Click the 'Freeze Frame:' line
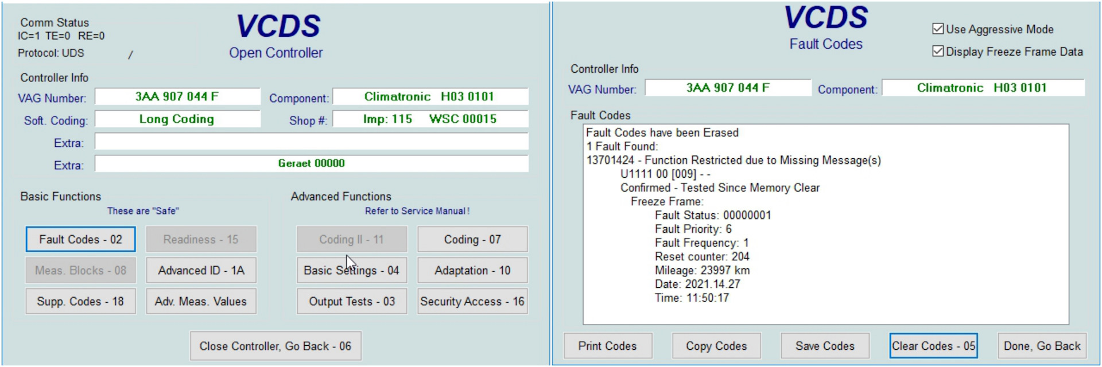The image size is (1102, 367). click(667, 201)
